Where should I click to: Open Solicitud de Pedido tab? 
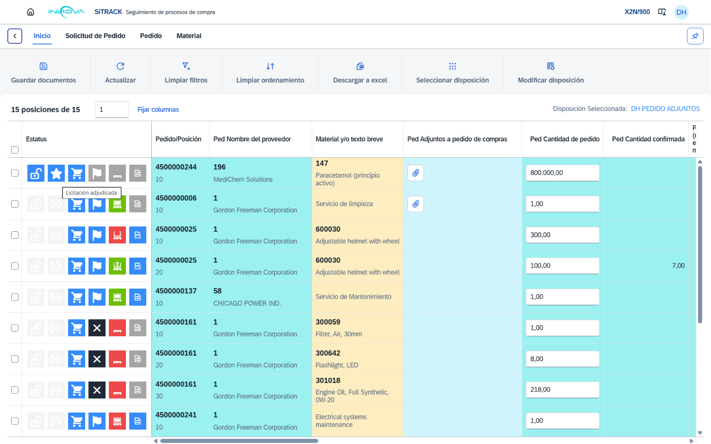[x=95, y=36]
